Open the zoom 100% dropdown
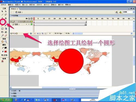136x102 pixels. point(134,12)
